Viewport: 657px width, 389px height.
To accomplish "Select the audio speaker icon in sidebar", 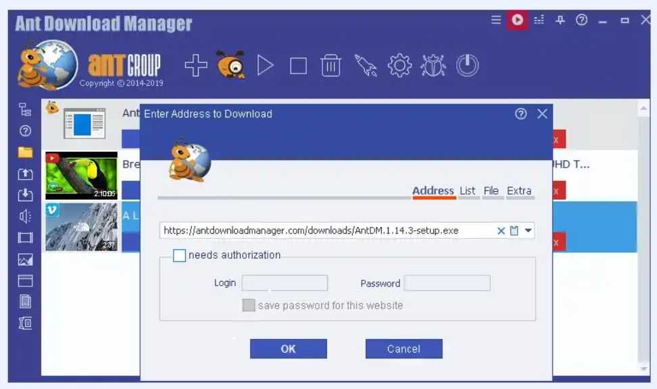I will 25,217.
